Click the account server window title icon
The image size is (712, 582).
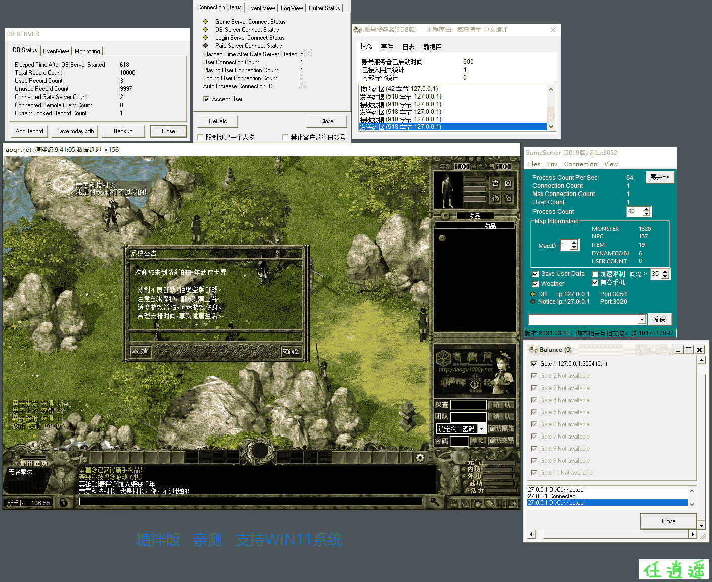pyautogui.click(x=358, y=30)
